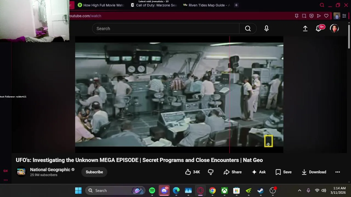
Task: Open the NVIDIA app from the taskbar
Action: coord(248,190)
